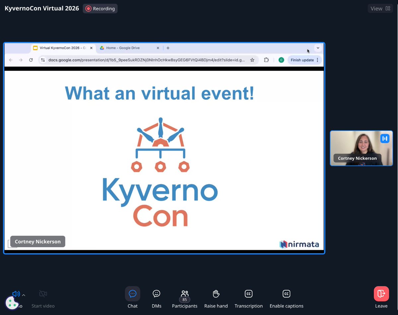Open the Transcription panel
The image size is (398, 315).
[248, 298]
